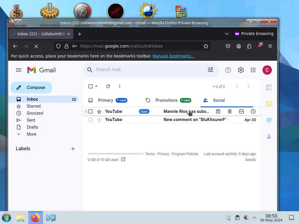Switch to the Promotions tab
299x224 pixels.
click(x=168, y=100)
